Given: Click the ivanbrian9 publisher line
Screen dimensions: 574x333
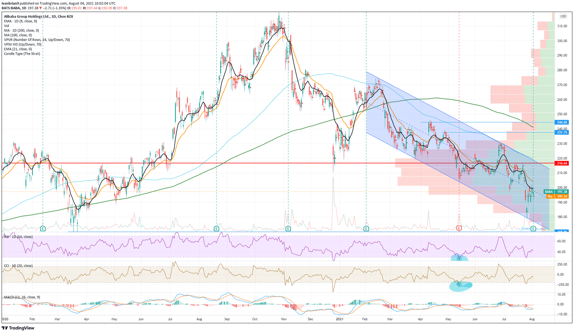Looking at the screenshot, I should pos(58,3).
